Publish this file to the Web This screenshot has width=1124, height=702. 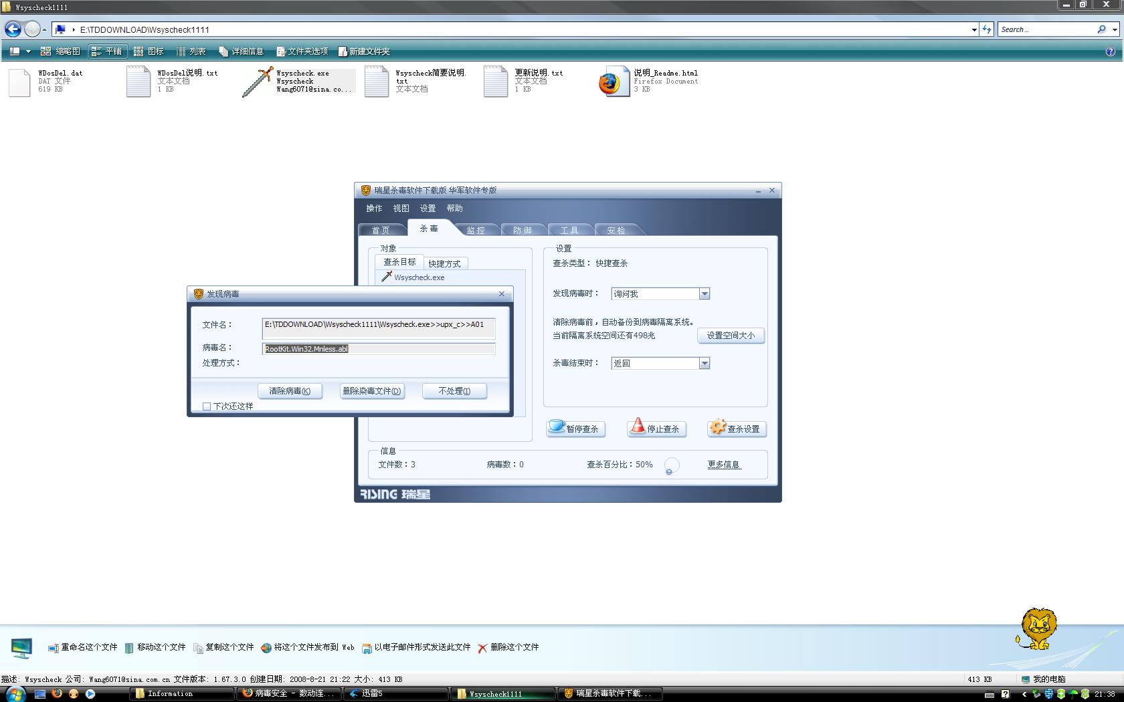308,647
